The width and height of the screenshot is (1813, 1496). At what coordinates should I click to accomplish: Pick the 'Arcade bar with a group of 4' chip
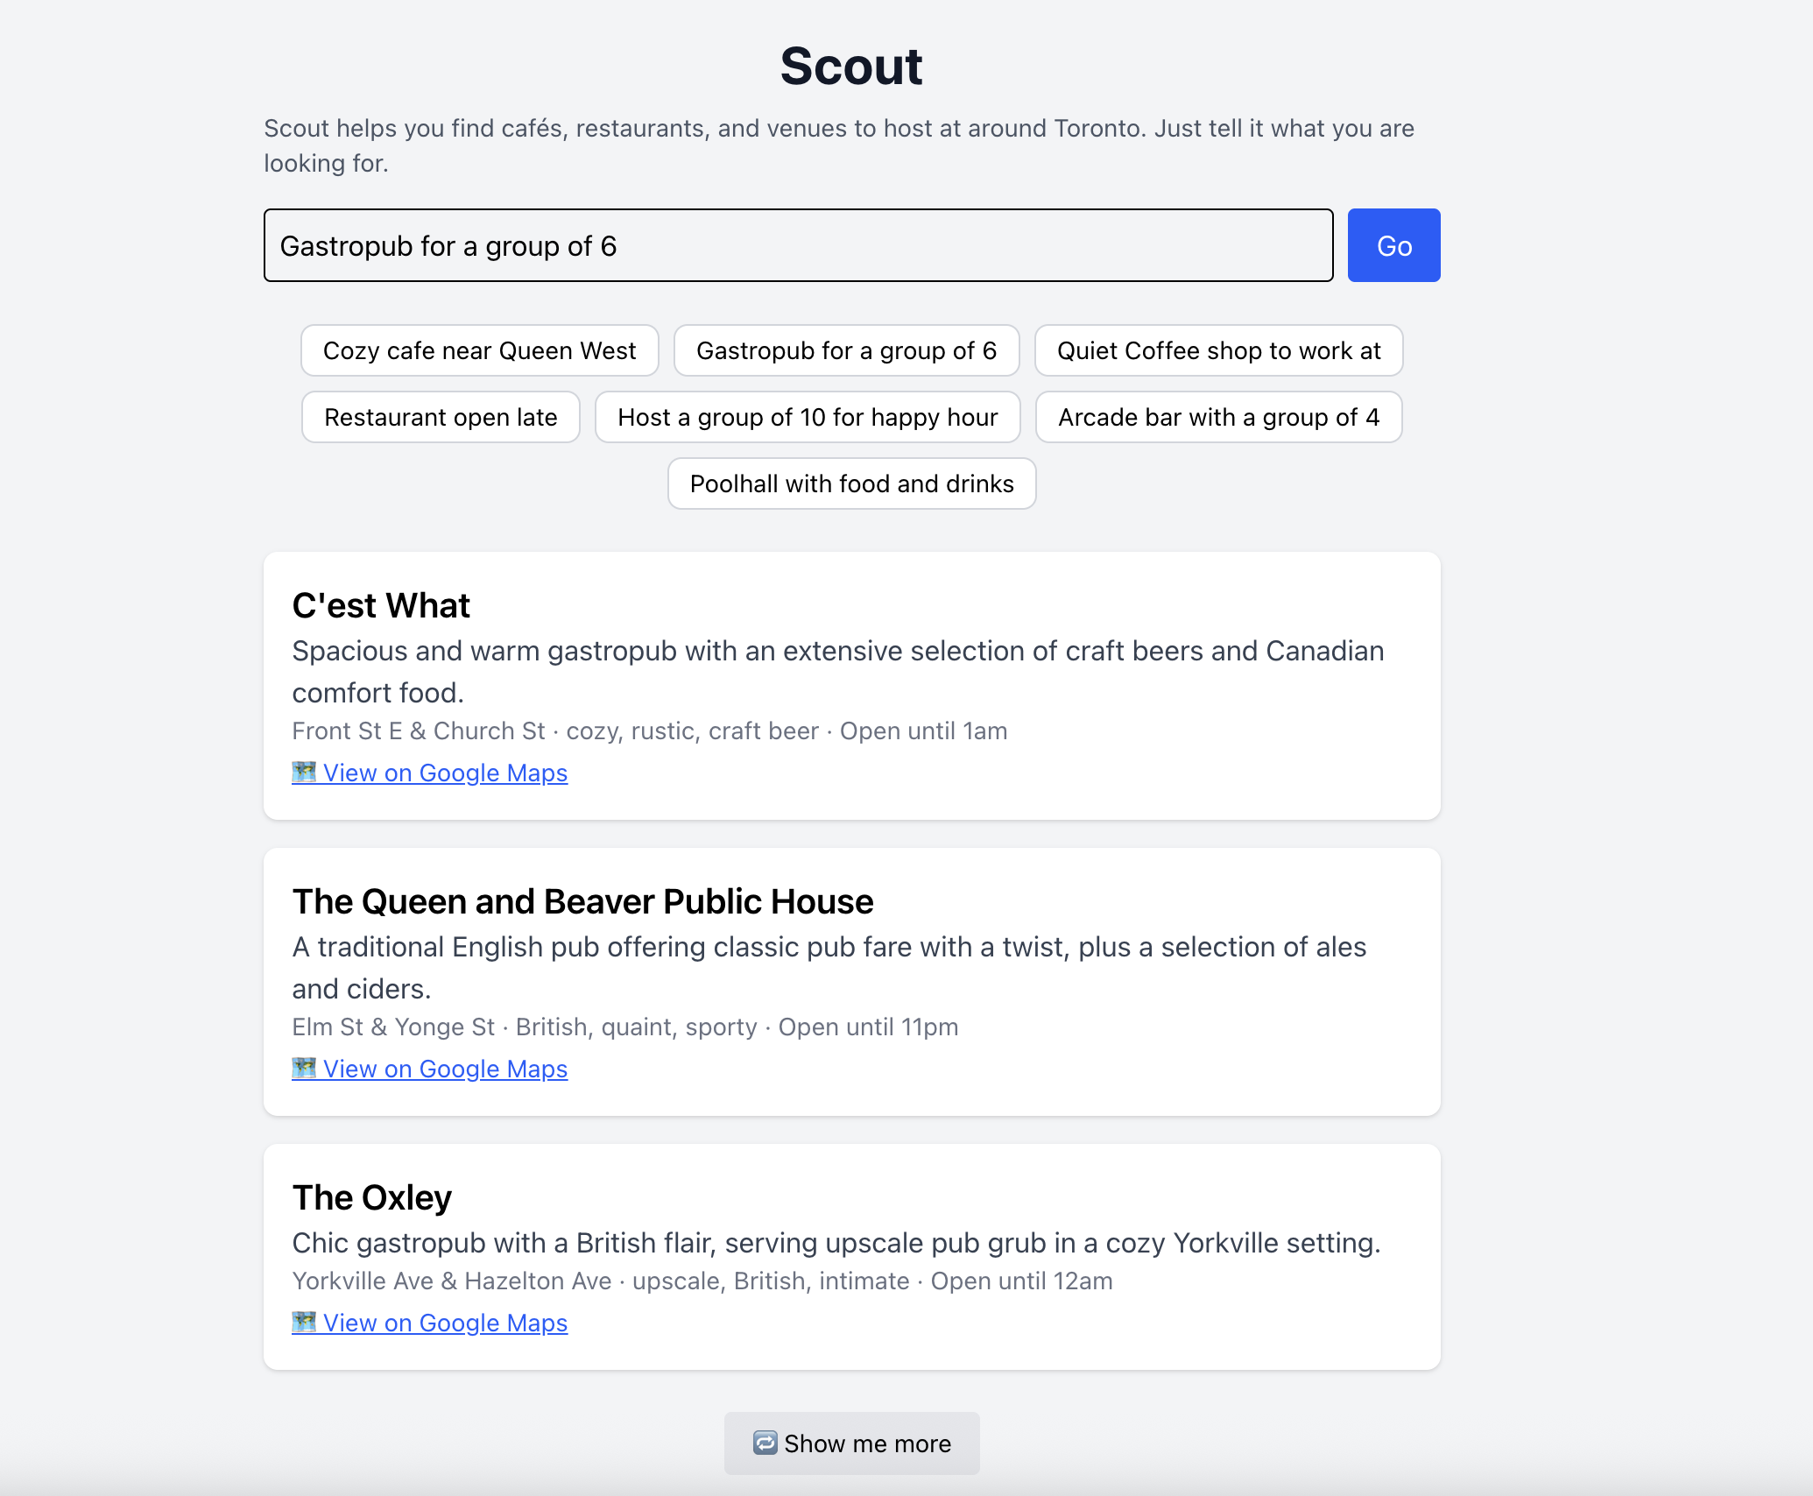pos(1218,417)
